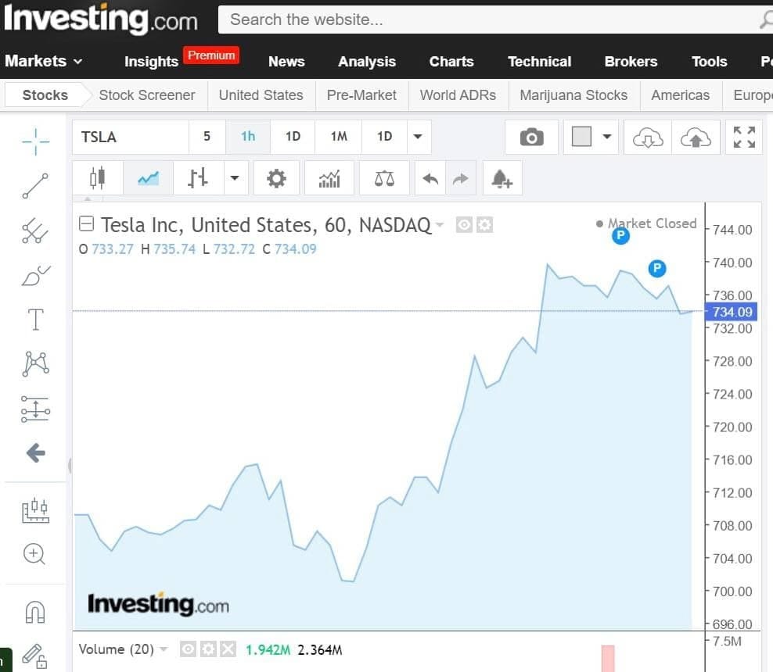Open the indicators icon
This screenshot has height=672, width=773.
329,177
